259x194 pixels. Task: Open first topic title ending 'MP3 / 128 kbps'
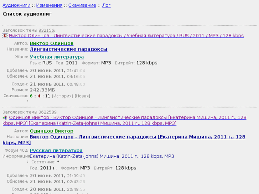126,36
